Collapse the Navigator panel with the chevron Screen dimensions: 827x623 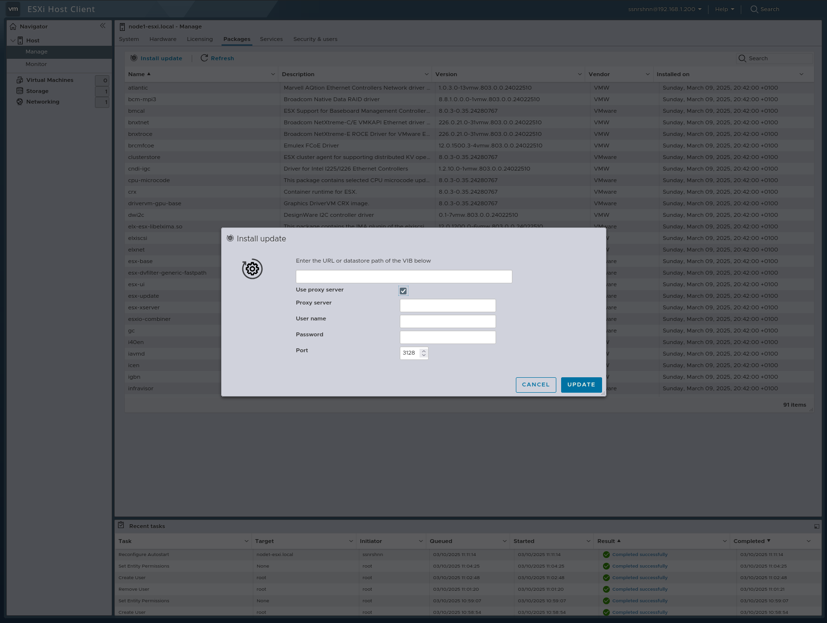tap(103, 26)
